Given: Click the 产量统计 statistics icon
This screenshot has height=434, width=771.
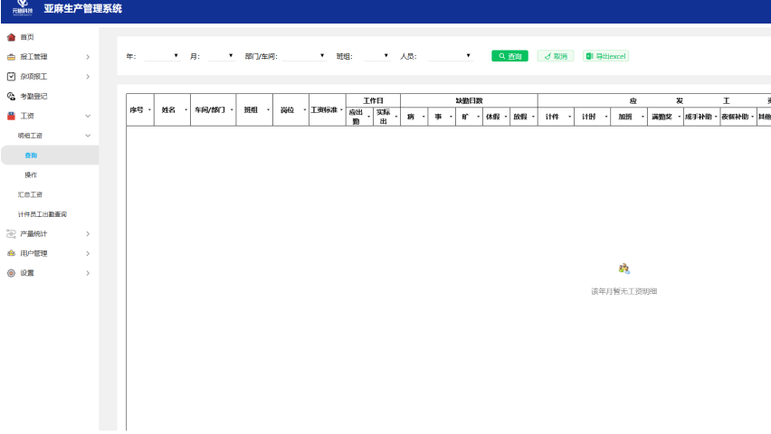Looking at the screenshot, I should coord(11,233).
